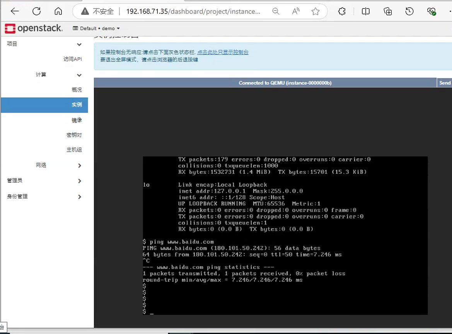The width and height of the screenshot is (452, 334).
Task: Collapse the 计算 section chevron
Action: 79,75
